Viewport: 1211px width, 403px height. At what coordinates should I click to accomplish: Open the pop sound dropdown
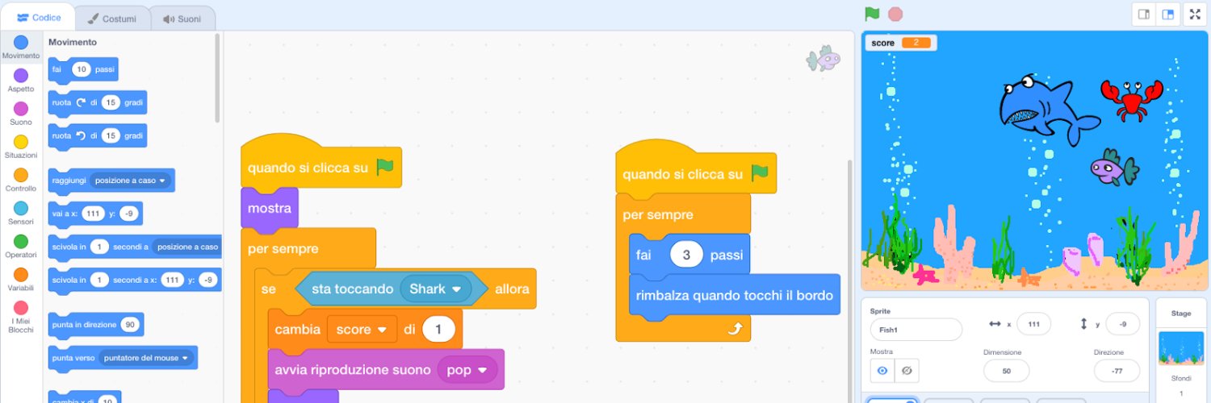coord(467,370)
